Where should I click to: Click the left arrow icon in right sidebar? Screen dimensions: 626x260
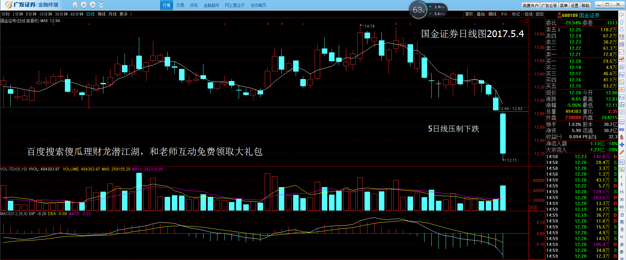[622, 15]
